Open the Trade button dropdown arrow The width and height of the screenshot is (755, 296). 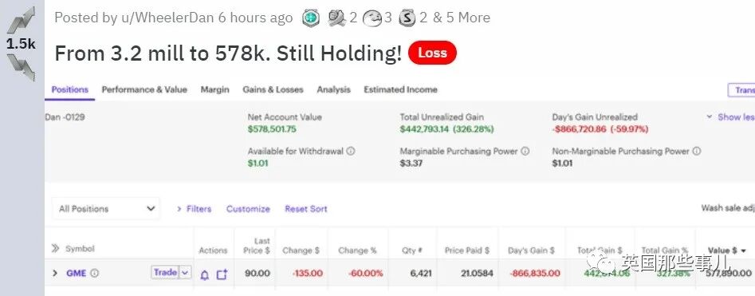click(x=185, y=273)
